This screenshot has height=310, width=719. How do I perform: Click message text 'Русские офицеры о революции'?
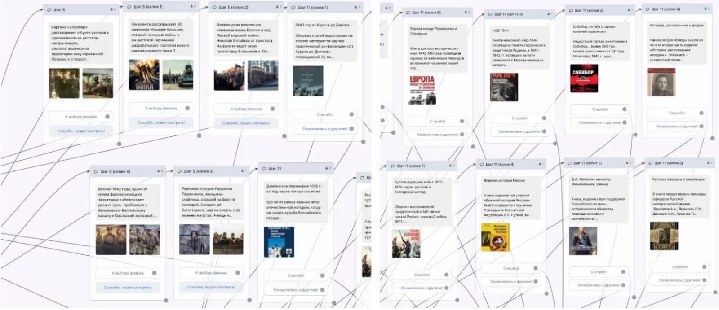pyautogui.click(x=679, y=179)
